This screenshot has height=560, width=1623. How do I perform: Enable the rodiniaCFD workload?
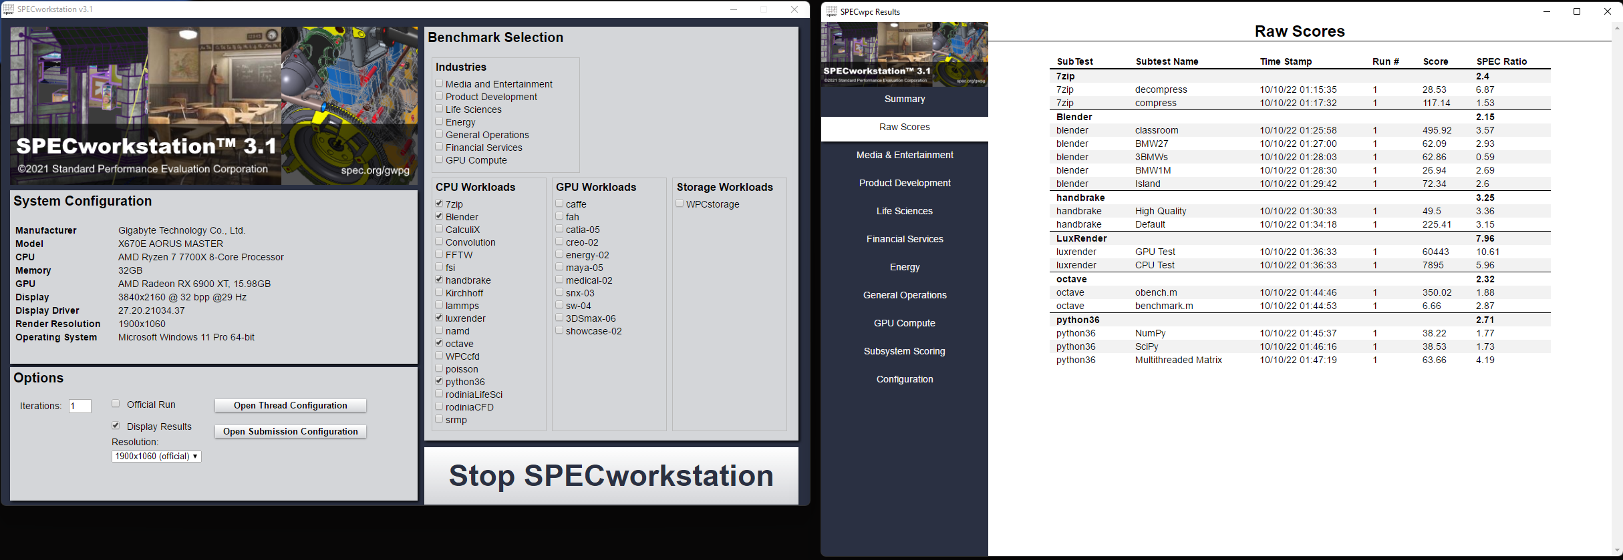pyautogui.click(x=439, y=406)
